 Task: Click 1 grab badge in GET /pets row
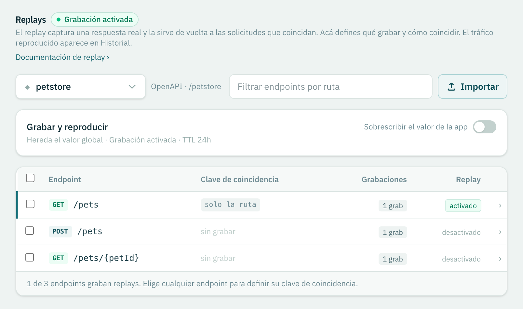(393, 206)
